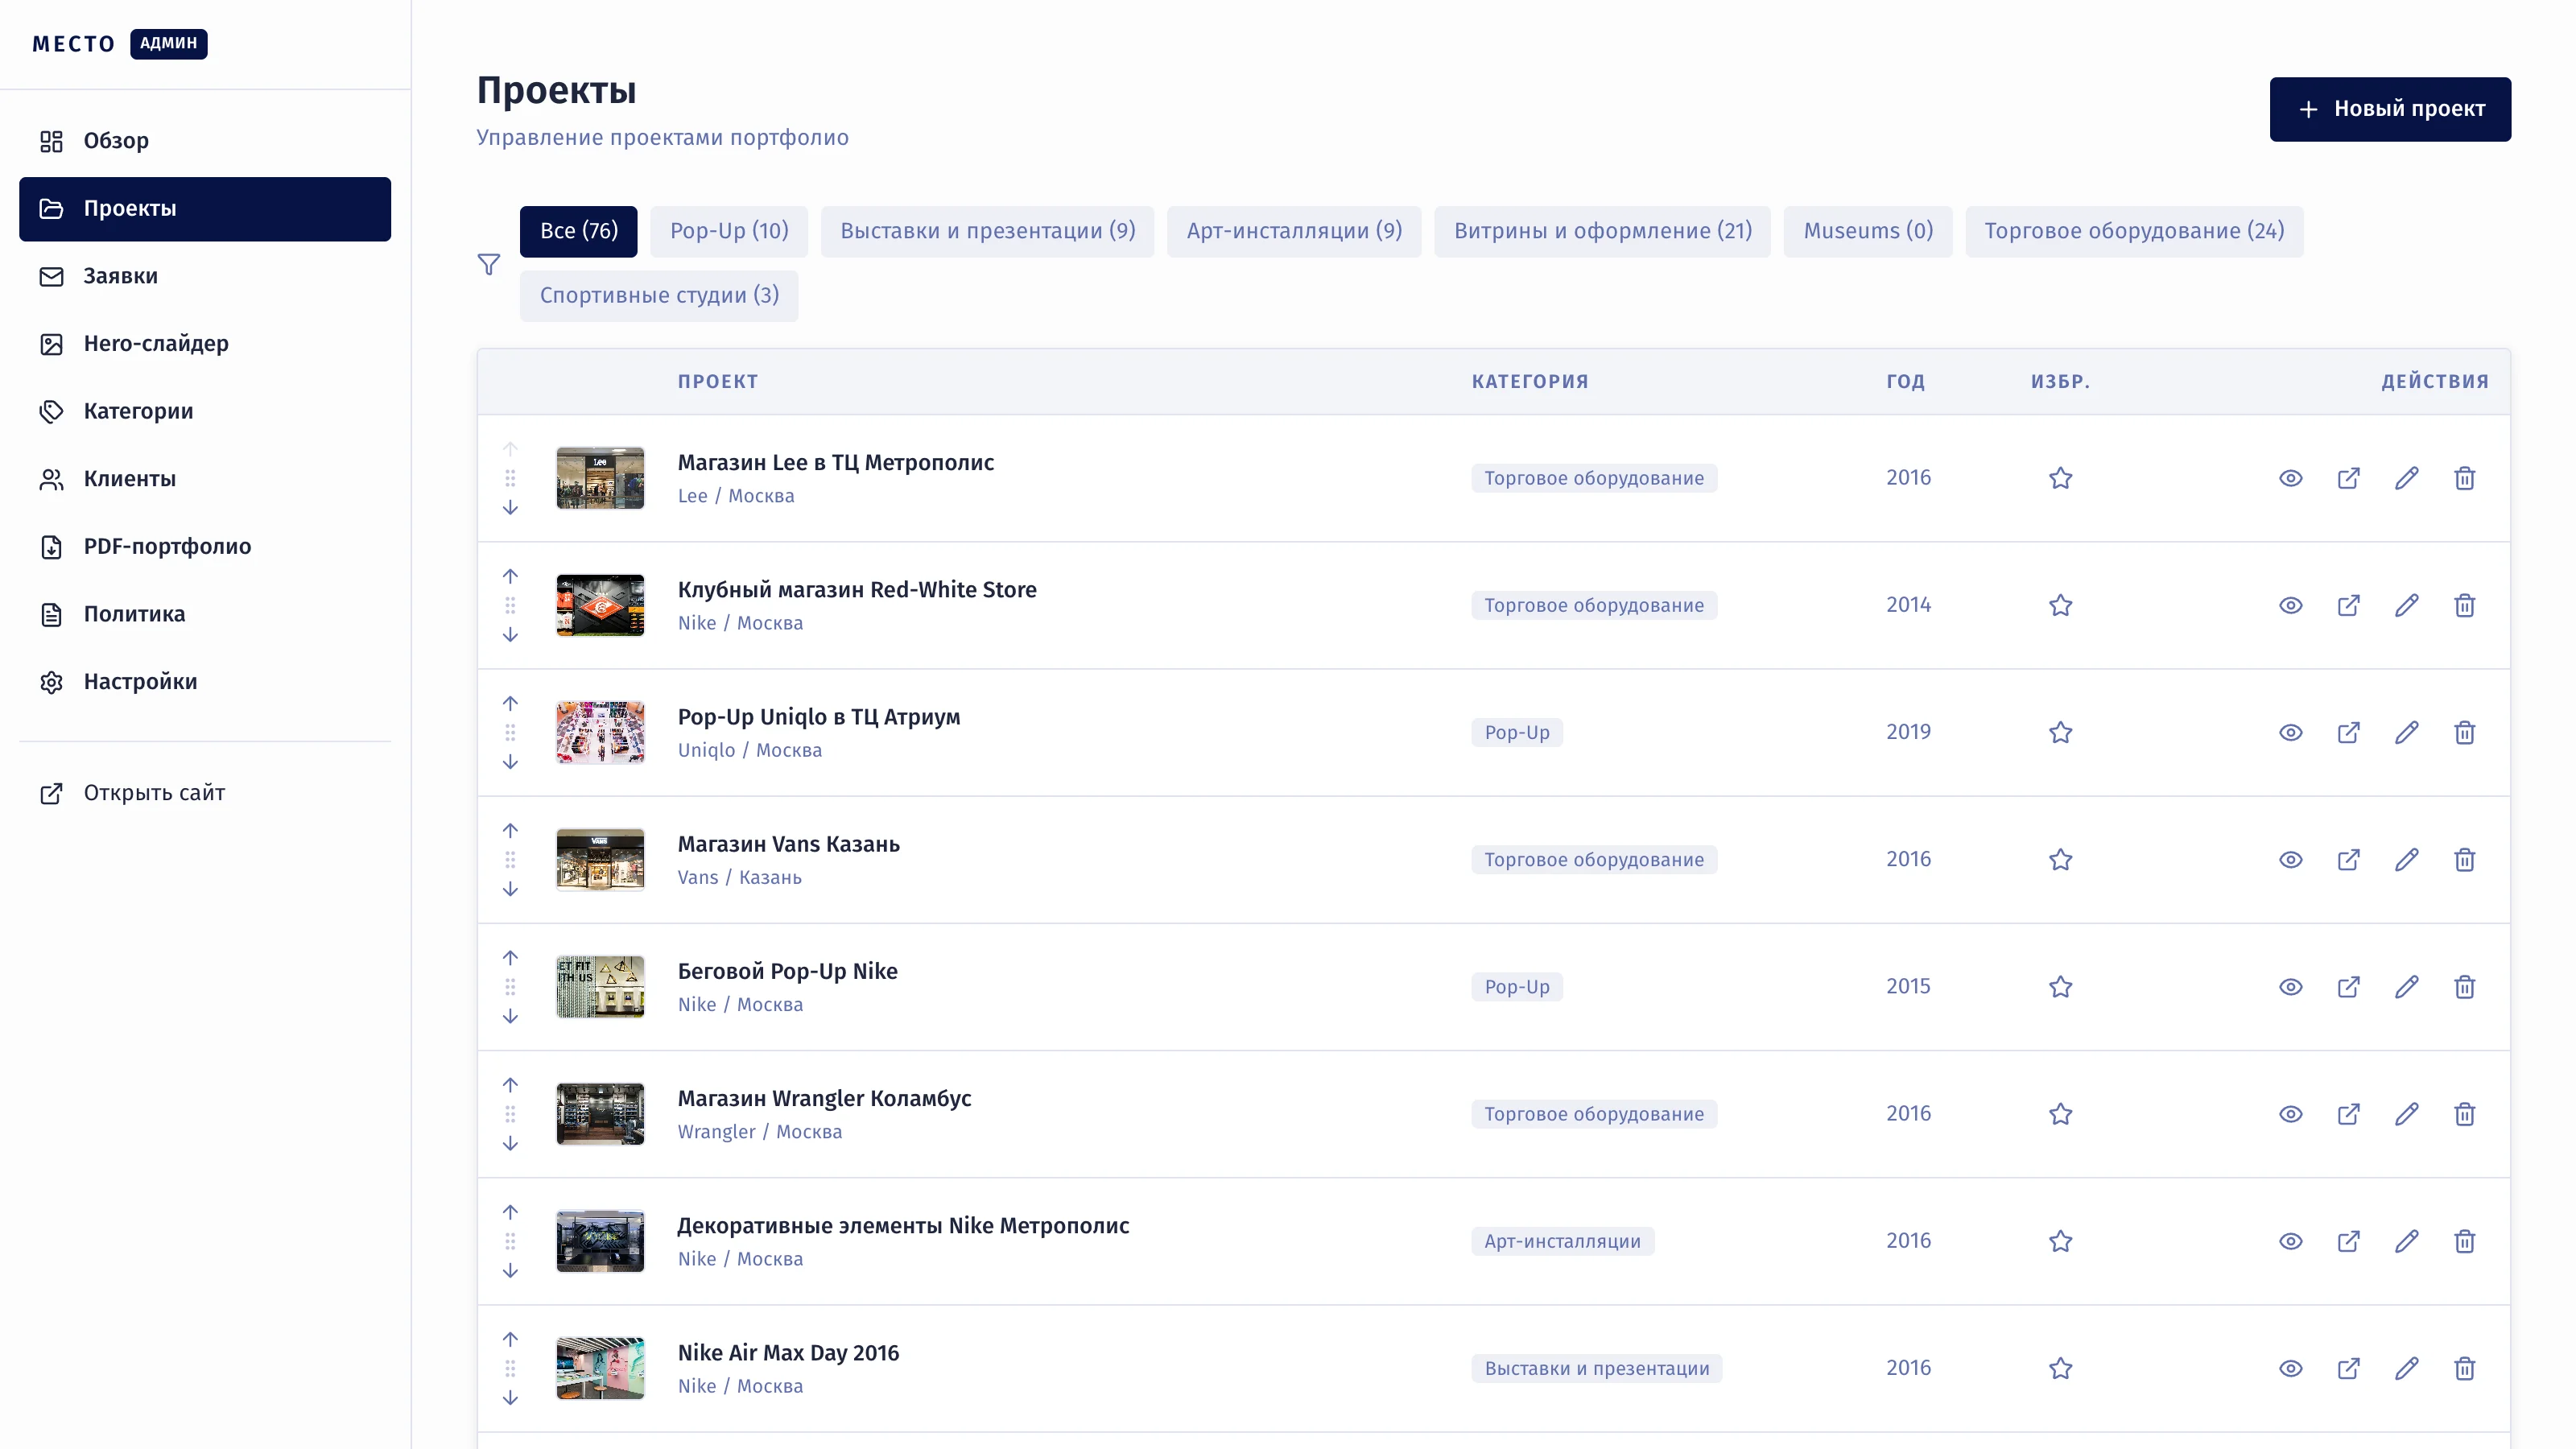Filter by Спортивные студии (3)
2576x1449 pixels.
(x=659, y=295)
